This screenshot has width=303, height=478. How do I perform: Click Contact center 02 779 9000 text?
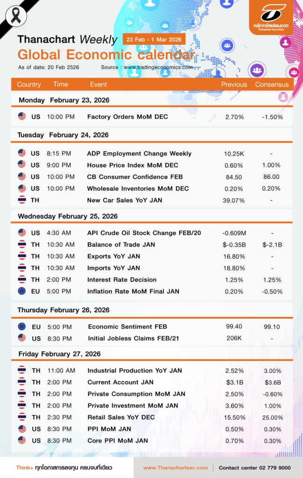click(x=254, y=467)
